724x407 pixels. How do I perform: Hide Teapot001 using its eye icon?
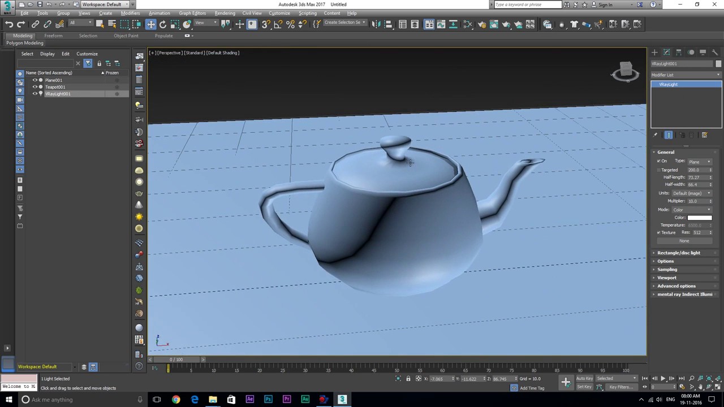pos(35,87)
